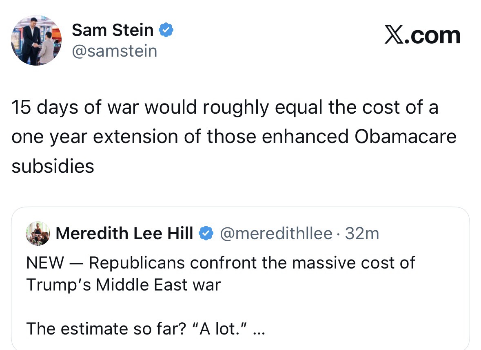Click the @samstein handle
Viewport: 481px width, 350px height.
click(114, 51)
